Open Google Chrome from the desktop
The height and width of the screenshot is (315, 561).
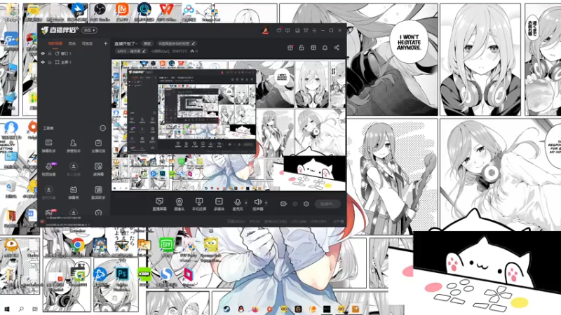point(78,247)
